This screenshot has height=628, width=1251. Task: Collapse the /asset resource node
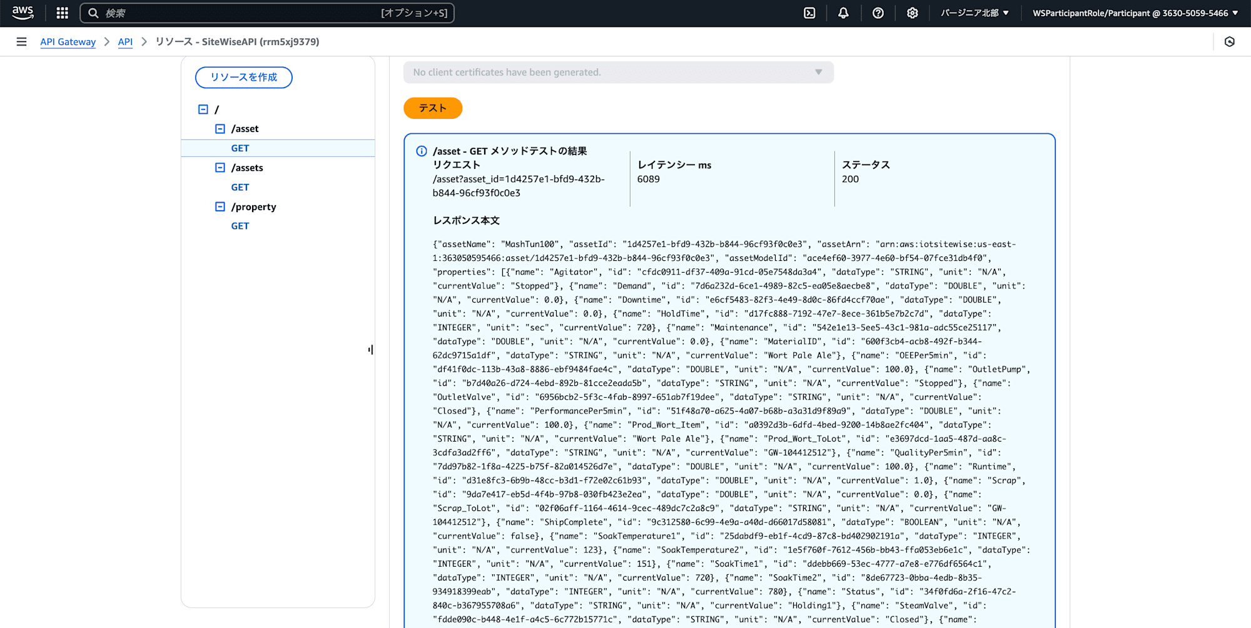pyautogui.click(x=220, y=129)
